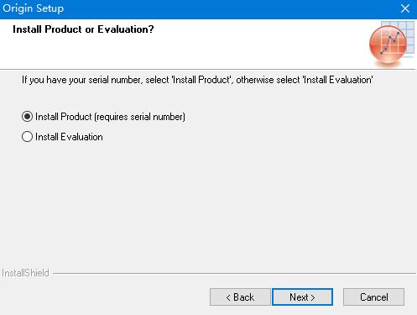Close the Origin Setup window
This screenshot has width=417, height=315.
point(405,8)
